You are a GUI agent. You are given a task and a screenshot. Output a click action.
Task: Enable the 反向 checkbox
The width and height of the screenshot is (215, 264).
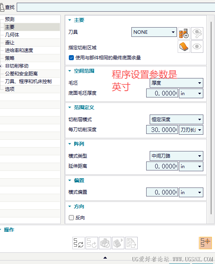pos(71,218)
